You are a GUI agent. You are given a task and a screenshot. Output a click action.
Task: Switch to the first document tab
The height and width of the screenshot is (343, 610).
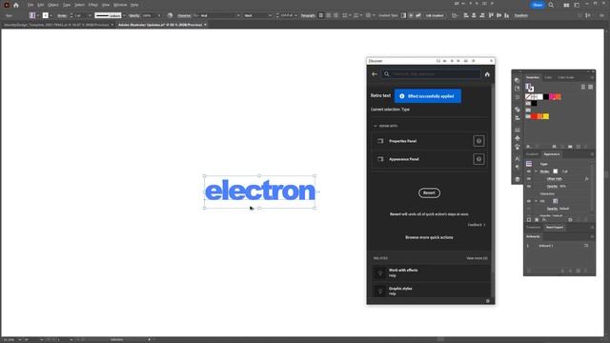tap(56, 25)
